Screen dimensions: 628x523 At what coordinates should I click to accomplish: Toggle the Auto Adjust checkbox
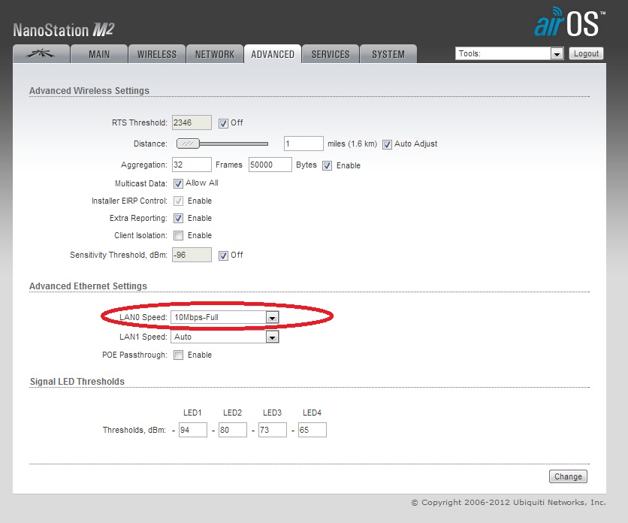coord(387,144)
